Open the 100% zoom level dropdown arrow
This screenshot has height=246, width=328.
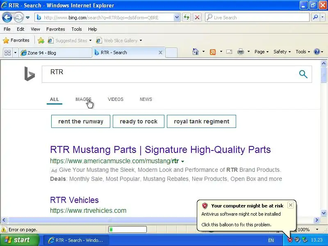click(317, 230)
